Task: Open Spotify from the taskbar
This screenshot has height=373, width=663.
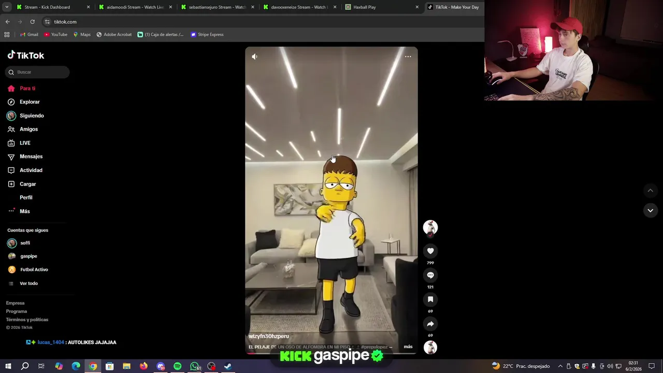Action: click(177, 366)
